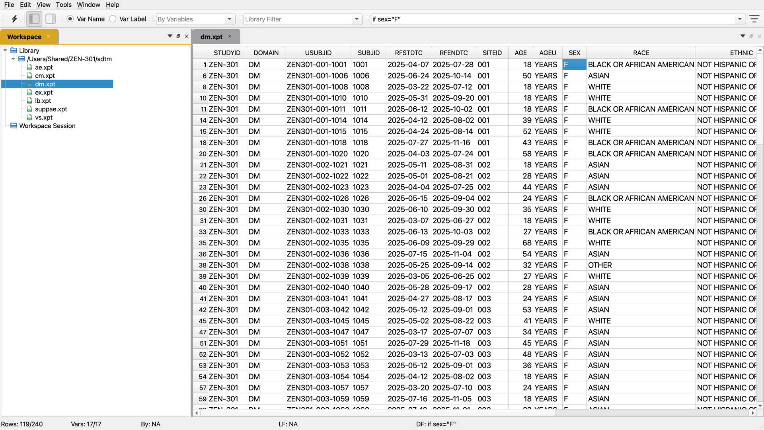Click the suppae.xpt file icon
The height and width of the screenshot is (430, 764).
click(29, 109)
